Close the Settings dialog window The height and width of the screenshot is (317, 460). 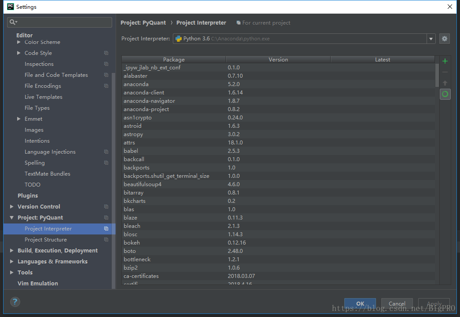[449, 7]
